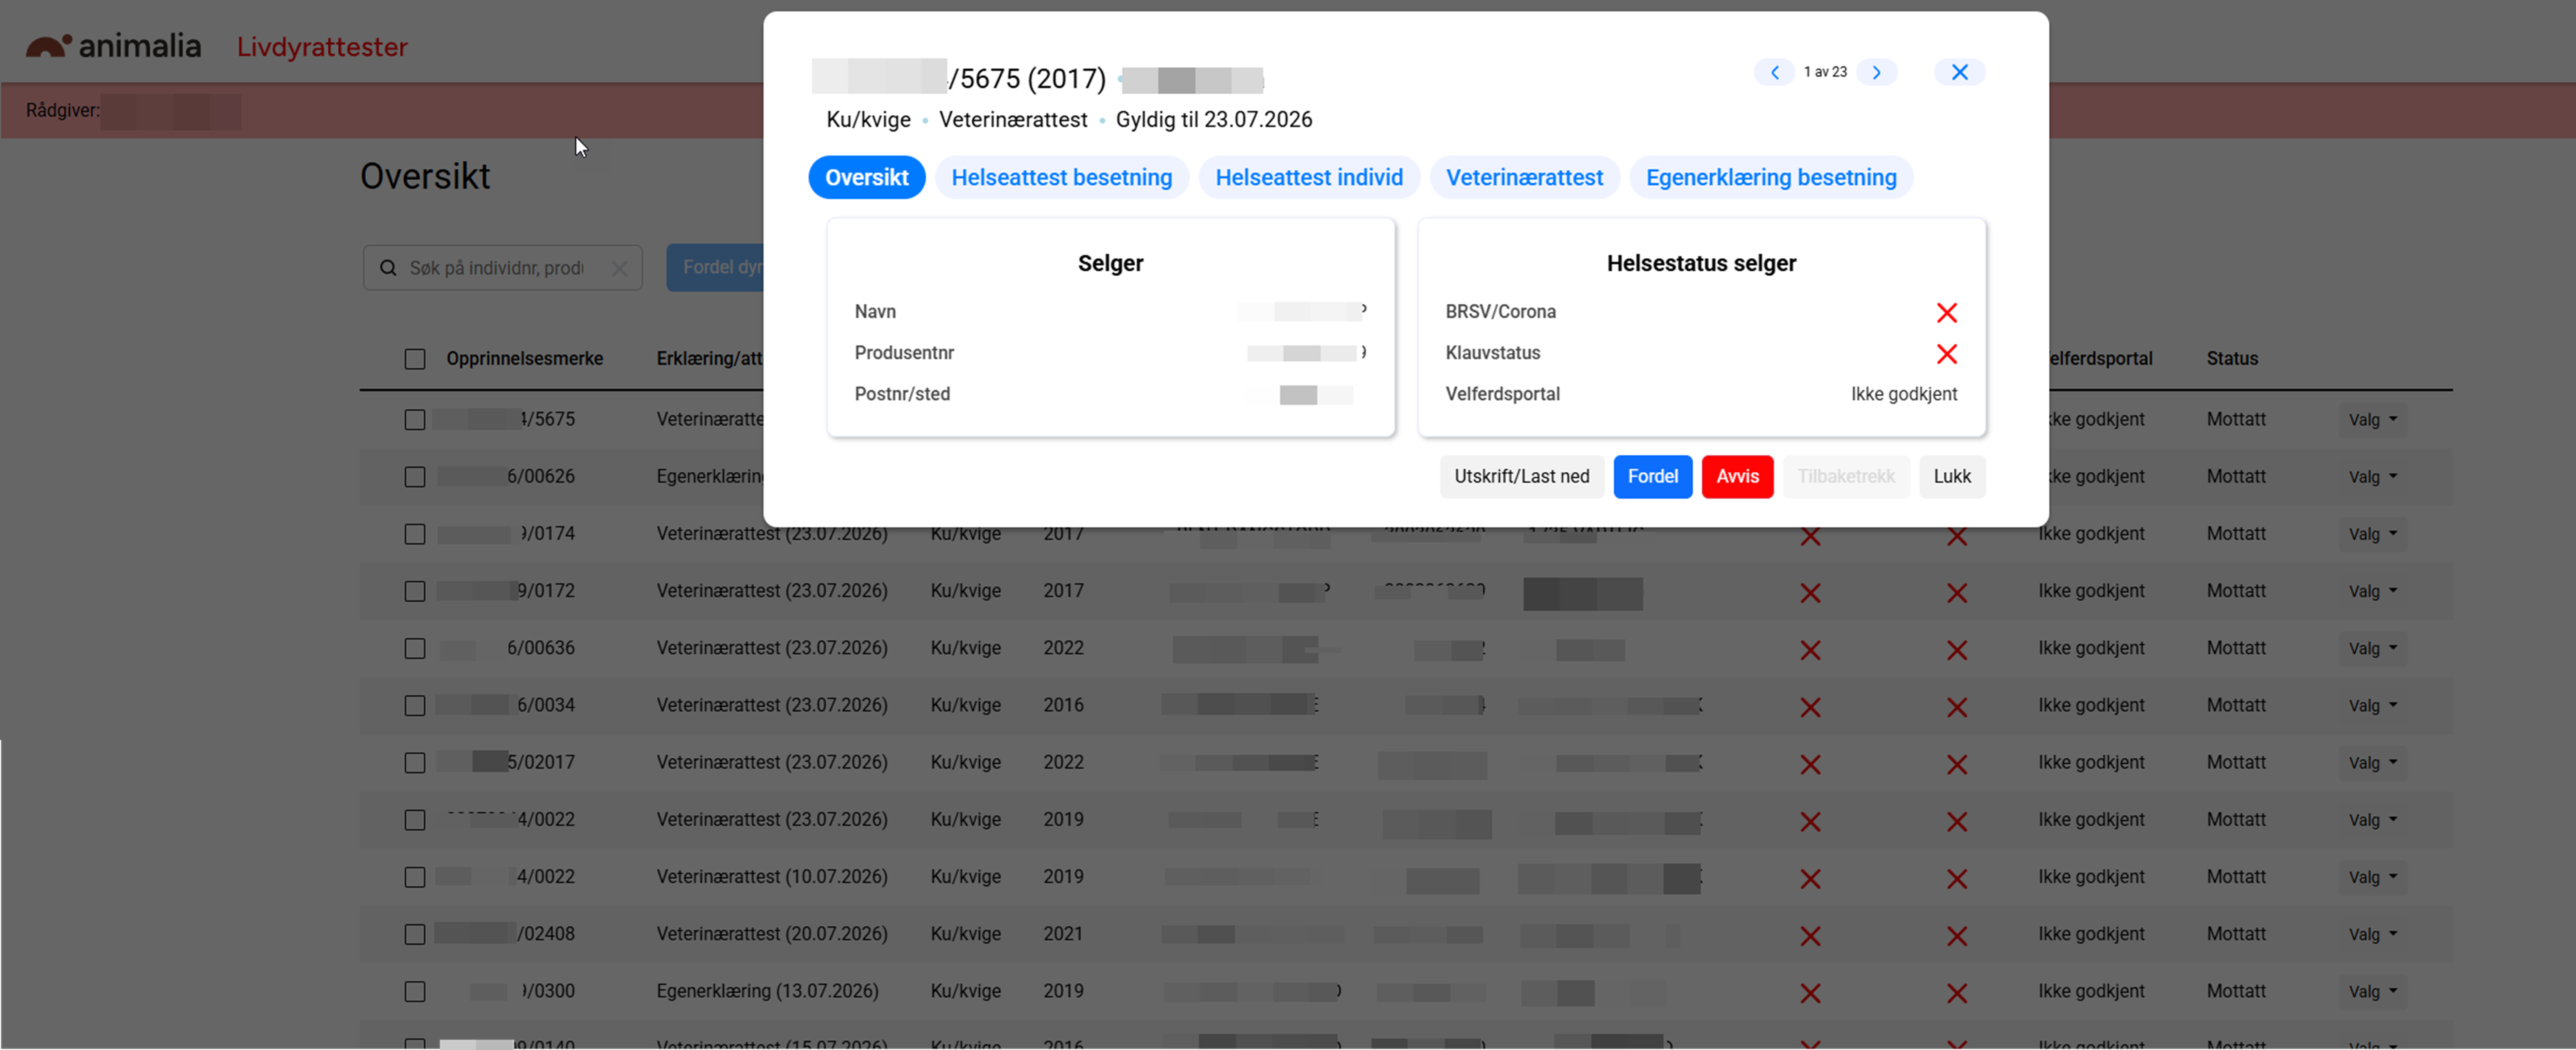Click "Egenerklæring (13.07.2026)" in row /0300

767,991
